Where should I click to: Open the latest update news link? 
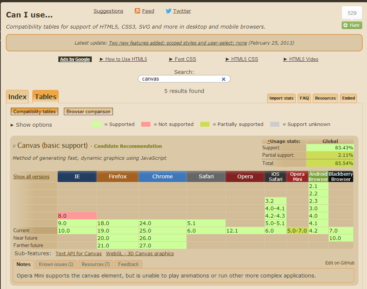click(x=178, y=43)
